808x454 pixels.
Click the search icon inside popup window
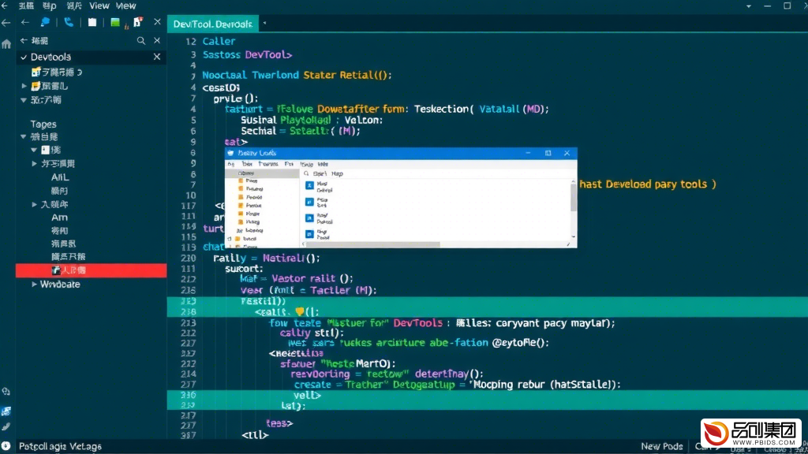tap(307, 173)
